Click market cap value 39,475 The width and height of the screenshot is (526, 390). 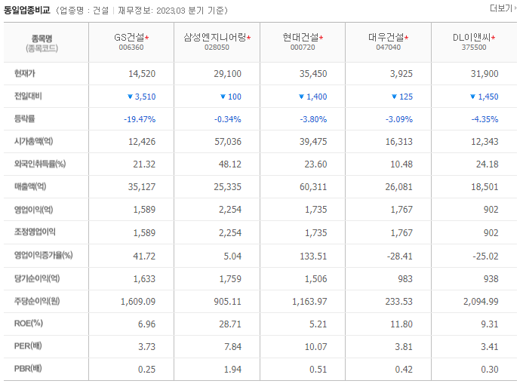313,142
